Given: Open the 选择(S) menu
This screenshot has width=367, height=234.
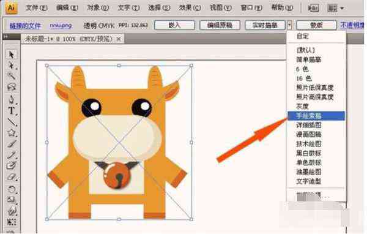Looking at the screenshot, I should click(x=159, y=8).
